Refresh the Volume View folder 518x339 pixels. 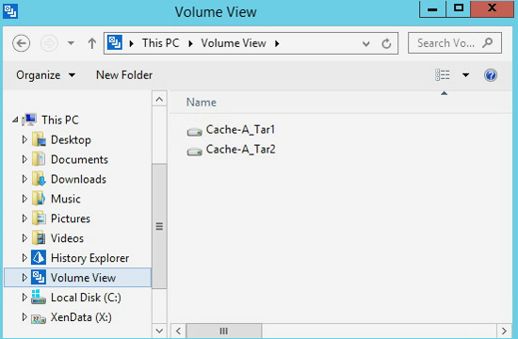[x=386, y=43]
